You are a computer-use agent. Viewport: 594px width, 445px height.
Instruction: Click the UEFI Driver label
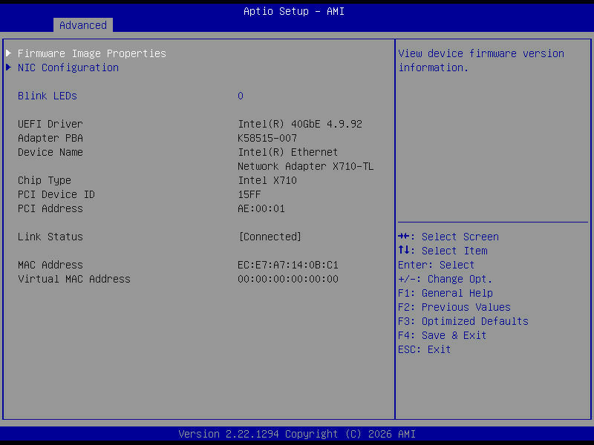point(50,124)
